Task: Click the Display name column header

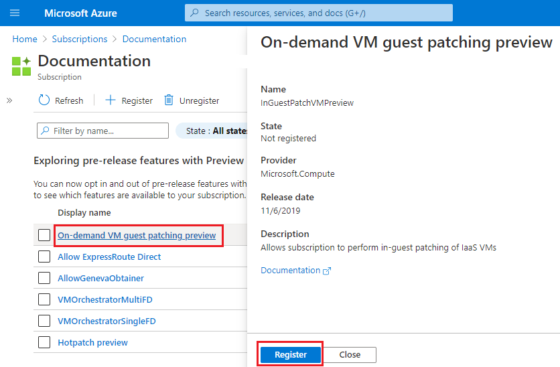Action: point(84,212)
